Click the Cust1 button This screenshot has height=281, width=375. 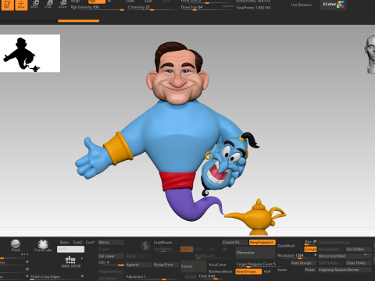point(91,242)
